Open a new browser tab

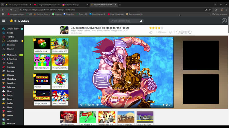click(120, 5)
